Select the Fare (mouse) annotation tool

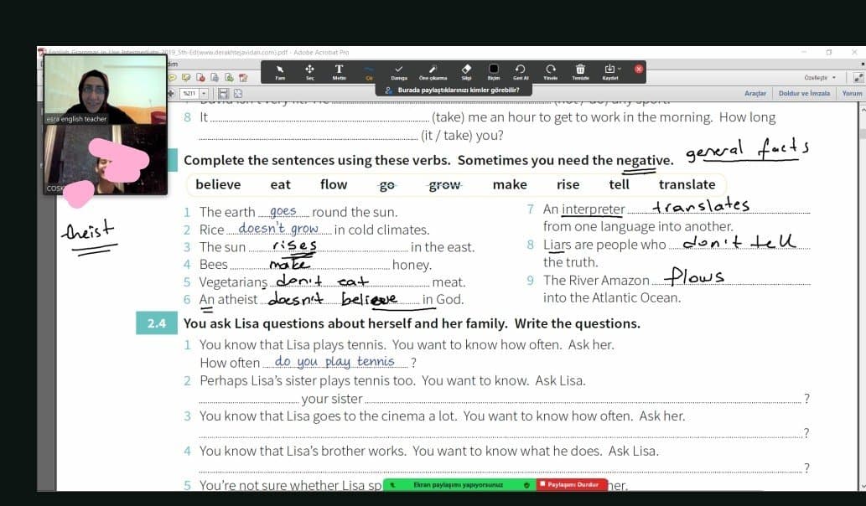[x=280, y=72]
